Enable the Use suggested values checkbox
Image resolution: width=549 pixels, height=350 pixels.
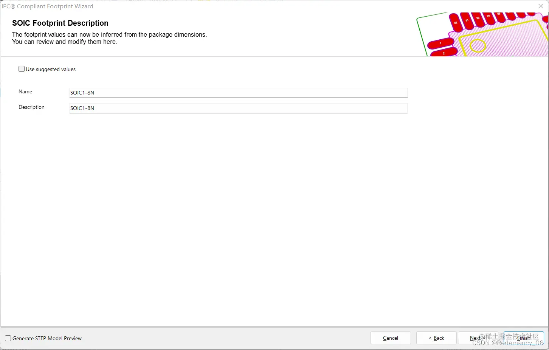[x=22, y=69]
